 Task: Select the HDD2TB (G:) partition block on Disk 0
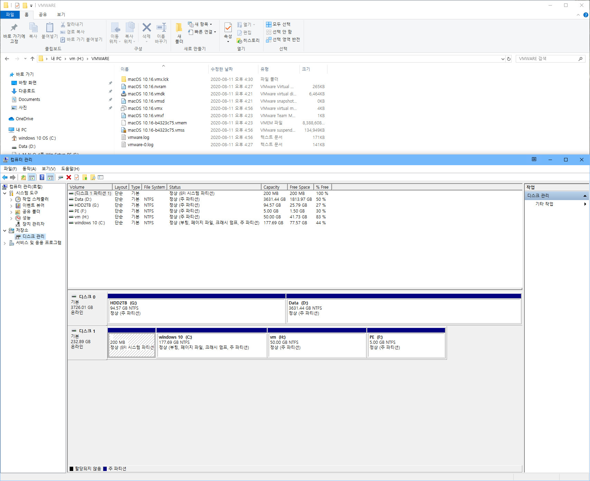(x=197, y=309)
